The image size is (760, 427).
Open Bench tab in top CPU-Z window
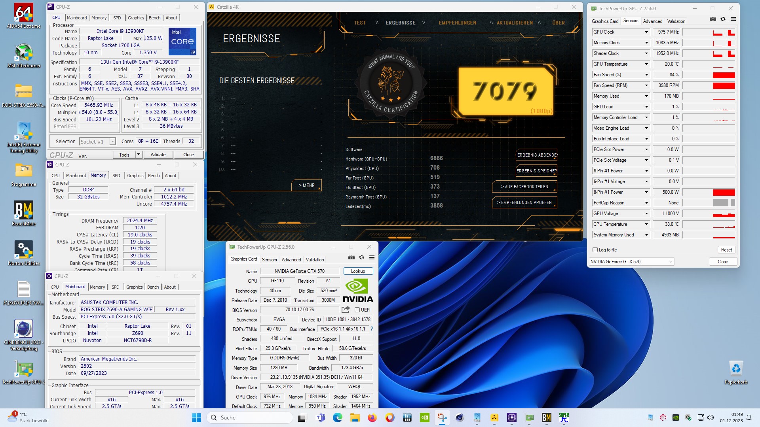155,18
